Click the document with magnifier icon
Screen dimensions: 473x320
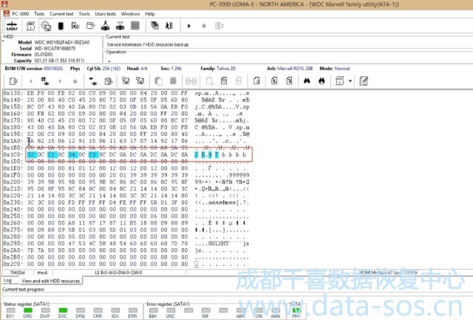pos(210,81)
